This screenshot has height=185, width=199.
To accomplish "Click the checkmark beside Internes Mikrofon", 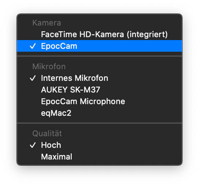I will tap(33, 78).
